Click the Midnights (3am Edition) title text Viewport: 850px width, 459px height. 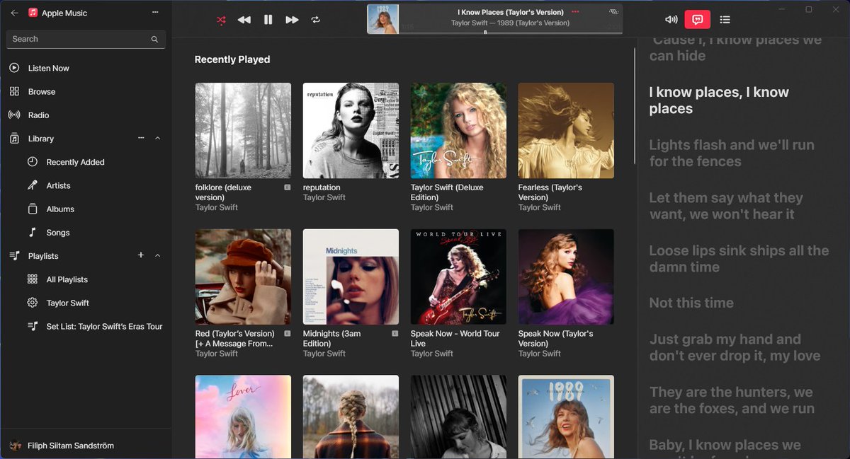tap(331, 339)
